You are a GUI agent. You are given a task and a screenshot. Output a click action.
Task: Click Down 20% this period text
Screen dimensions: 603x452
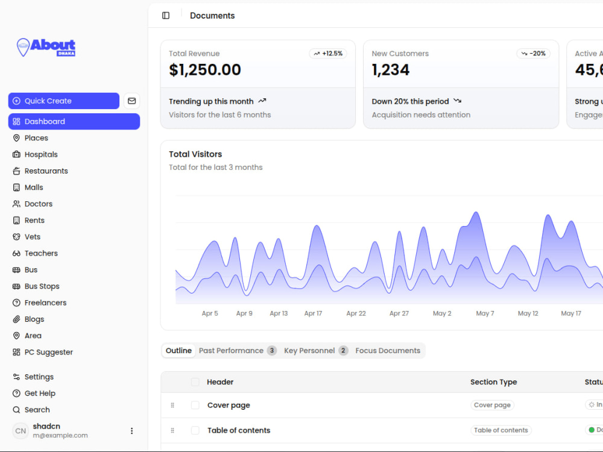410,101
